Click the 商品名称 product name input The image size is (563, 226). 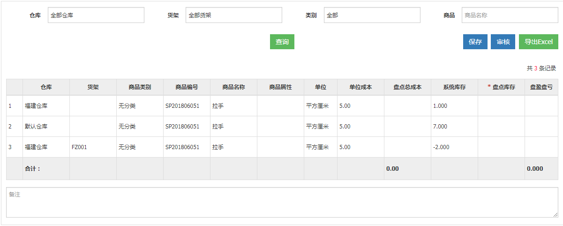(510, 15)
